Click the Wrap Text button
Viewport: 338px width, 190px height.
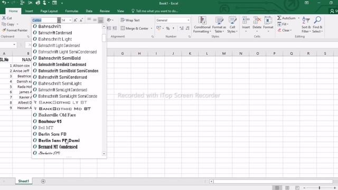coord(130,20)
